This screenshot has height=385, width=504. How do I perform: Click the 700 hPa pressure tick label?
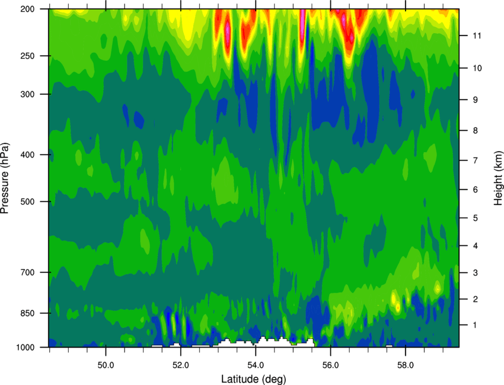tap(28, 272)
